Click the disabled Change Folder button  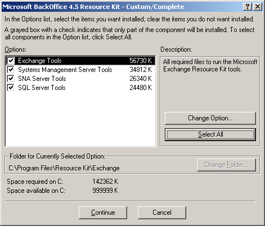[x=226, y=165]
